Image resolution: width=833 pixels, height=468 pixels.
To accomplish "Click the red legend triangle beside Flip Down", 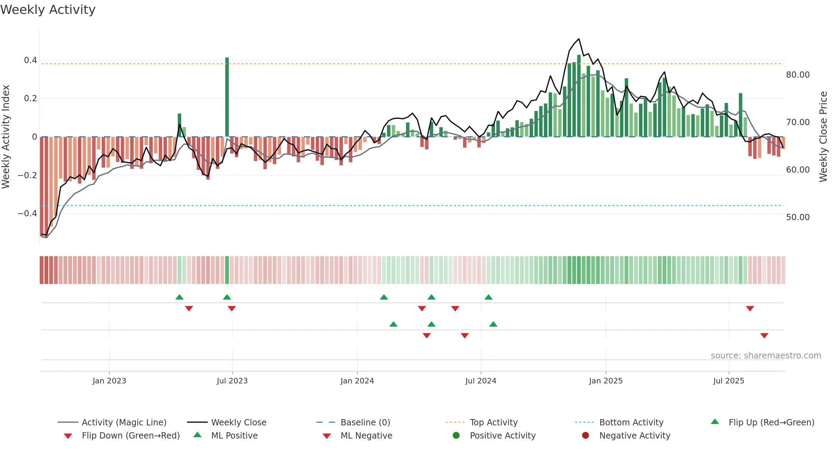I will tap(68, 436).
